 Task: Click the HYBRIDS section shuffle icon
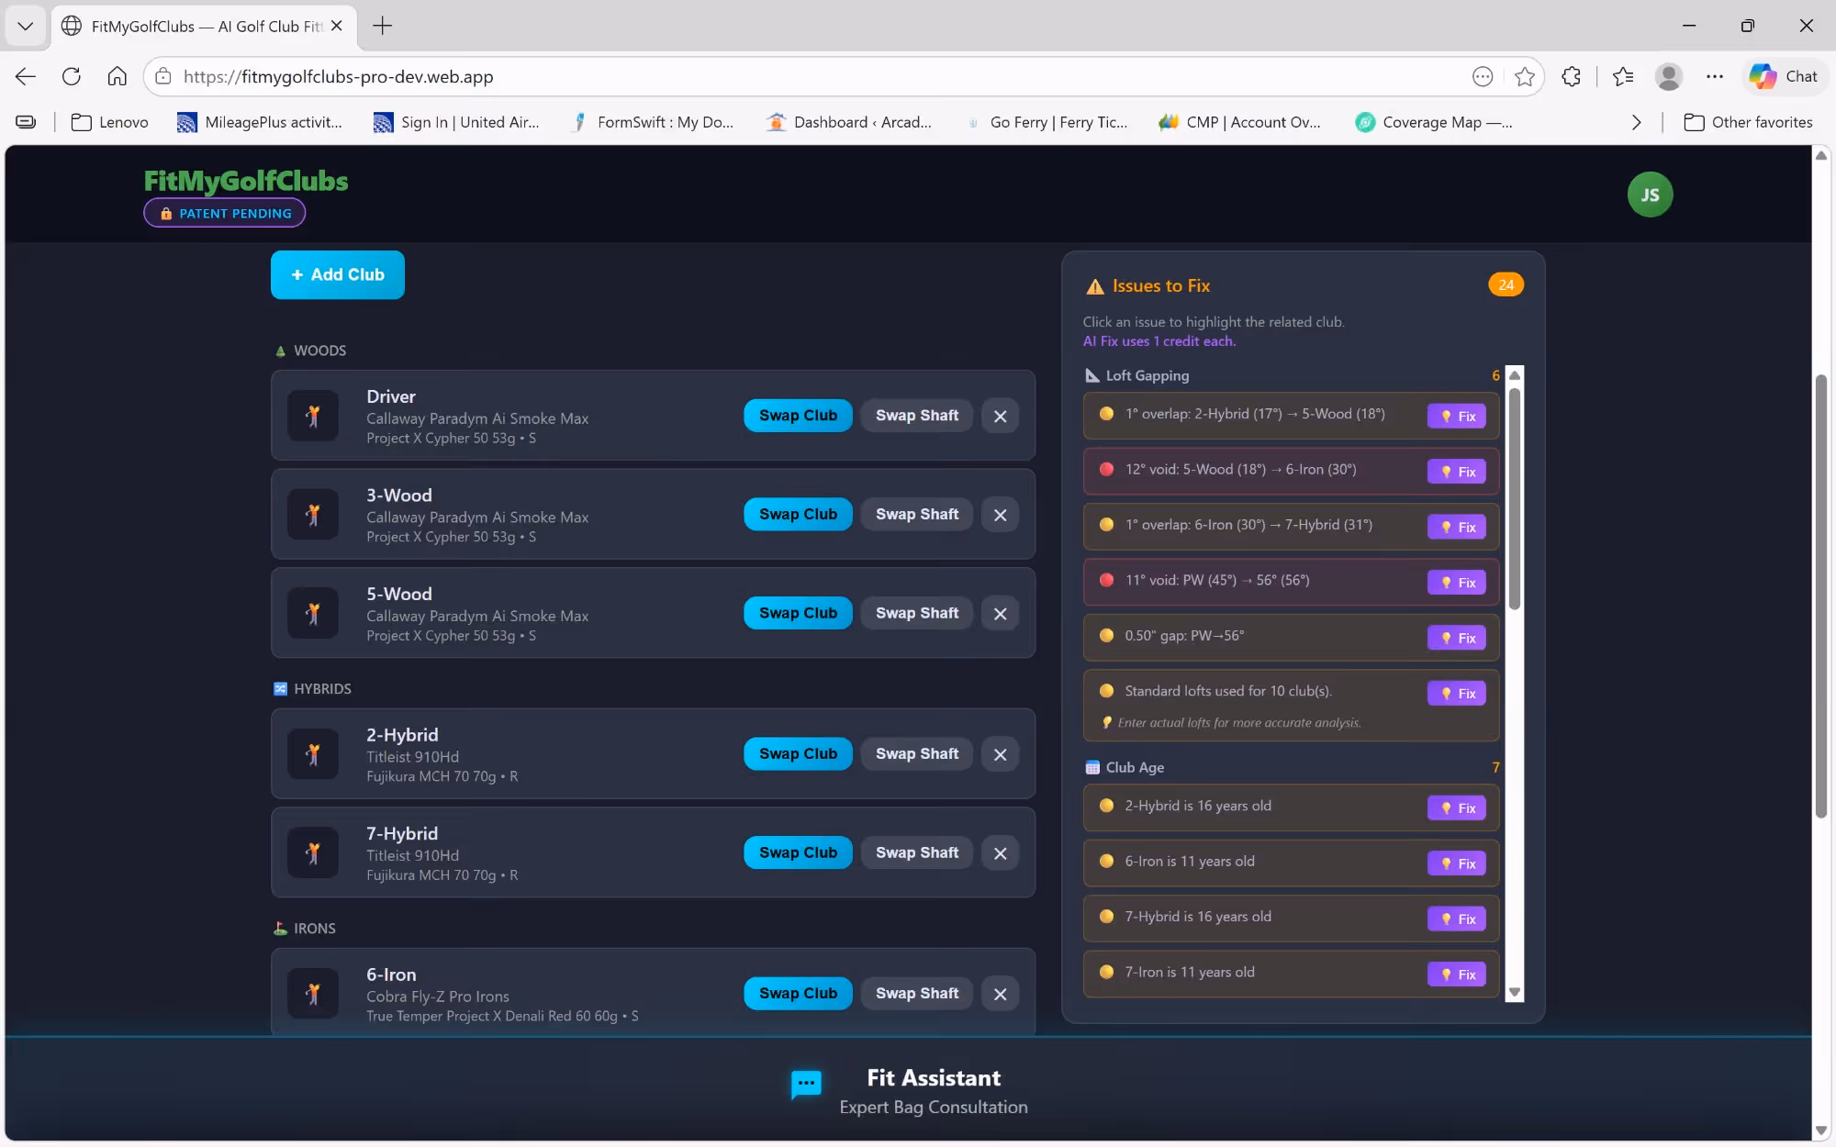(280, 688)
